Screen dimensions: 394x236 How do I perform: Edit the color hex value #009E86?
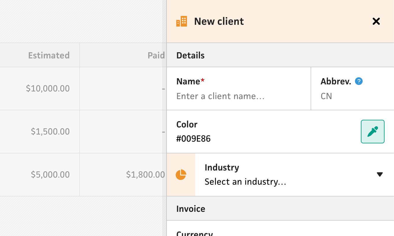tap(193, 139)
